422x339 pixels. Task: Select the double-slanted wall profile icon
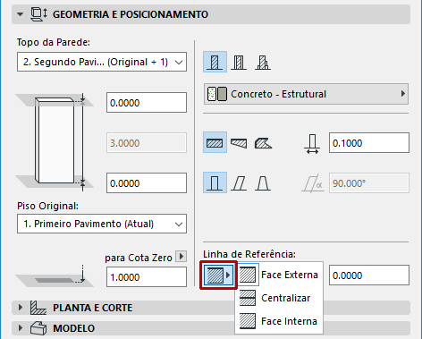[x=263, y=183]
